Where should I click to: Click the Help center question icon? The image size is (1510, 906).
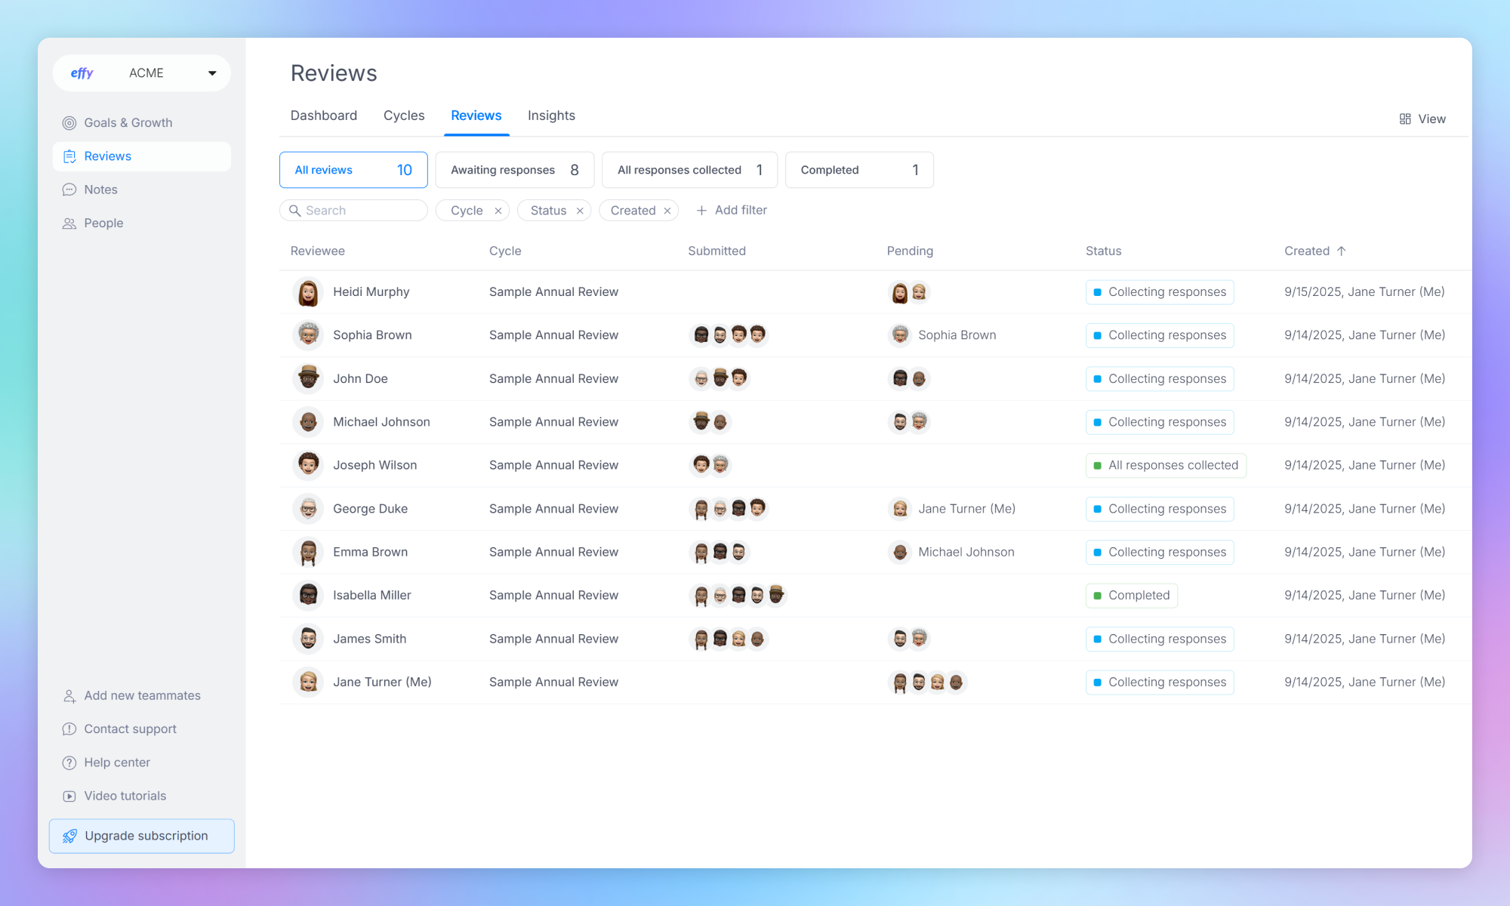(x=69, y=763)
